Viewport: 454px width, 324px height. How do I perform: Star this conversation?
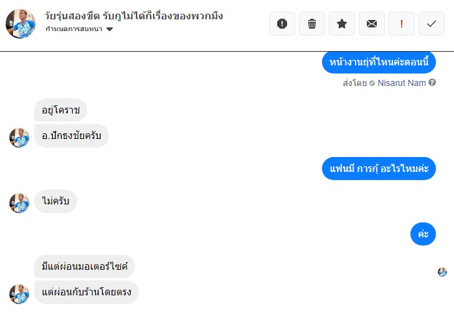(342, 24)
